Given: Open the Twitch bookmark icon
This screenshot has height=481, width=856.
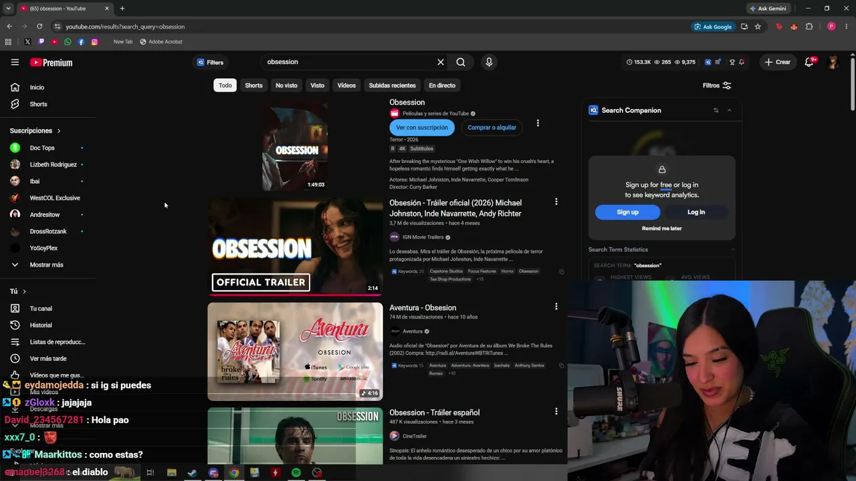Looking at the screenshot, I should coord(41,42).
